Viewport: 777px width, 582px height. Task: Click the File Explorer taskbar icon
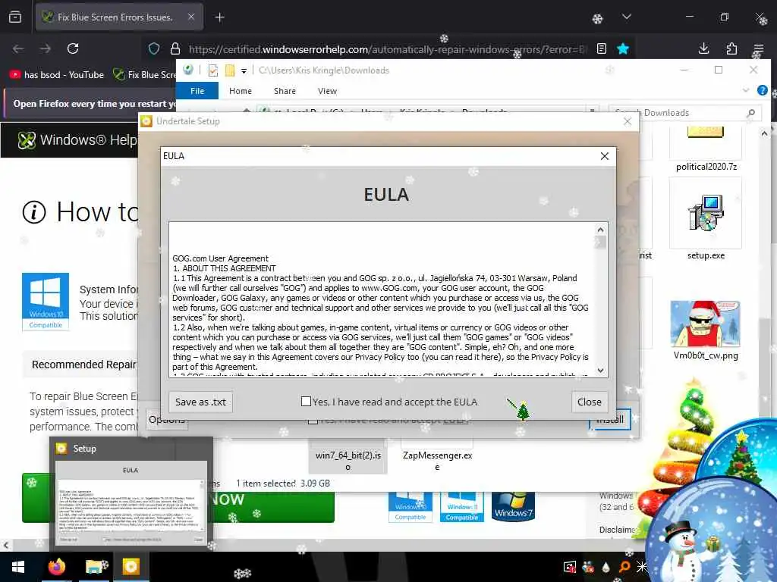(x=96, y=567)
